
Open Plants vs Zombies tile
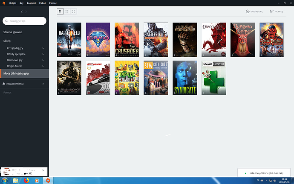[127, 78]
